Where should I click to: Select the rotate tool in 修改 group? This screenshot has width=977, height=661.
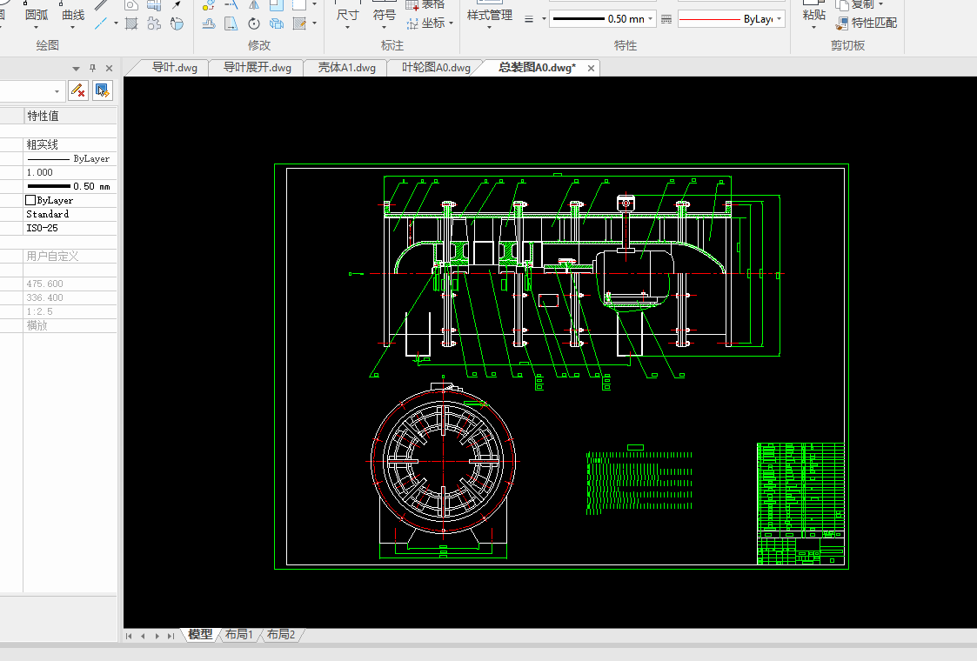(254, 23)
